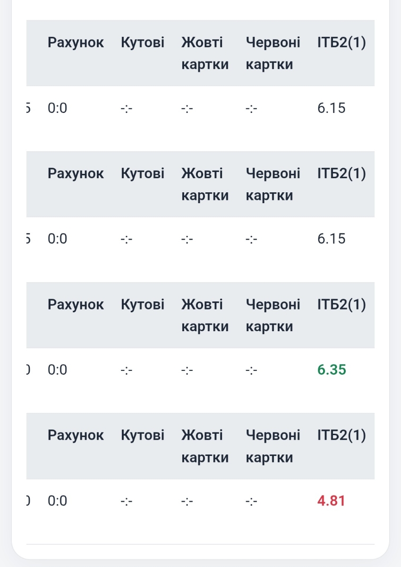Click the 0:0 score in the 6.35 row
The width and height of the screenshot is (401, 567).
click(58, 369)
